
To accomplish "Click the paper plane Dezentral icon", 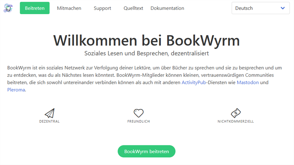I will [49, 113].
